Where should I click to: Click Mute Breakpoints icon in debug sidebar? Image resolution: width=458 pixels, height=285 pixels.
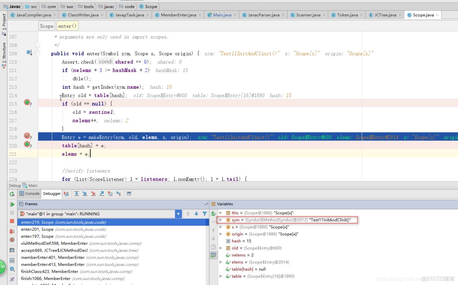[12, 240]
